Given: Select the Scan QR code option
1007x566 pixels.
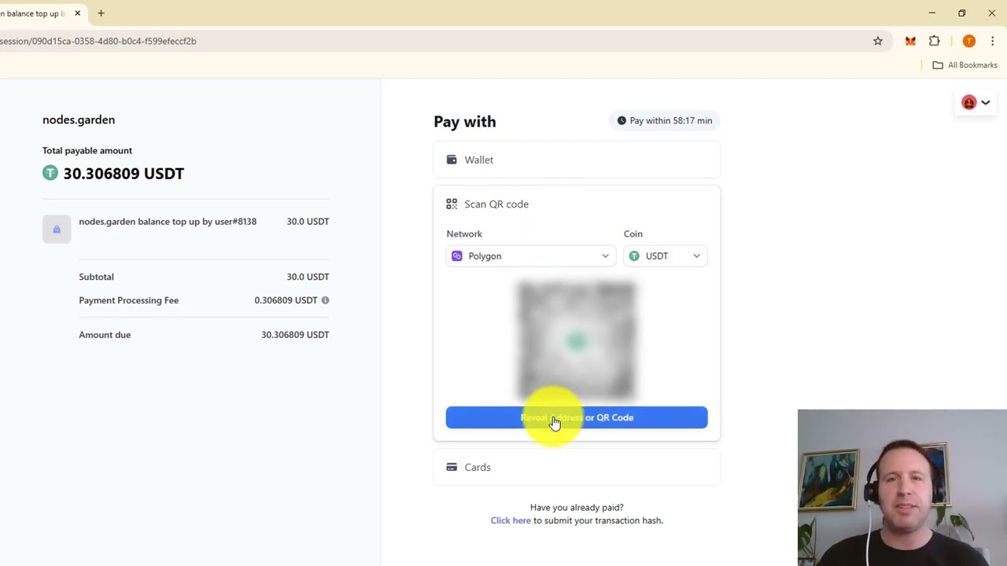Looking at the screenshot, I should pyautogui.click(x=577, y=204).
